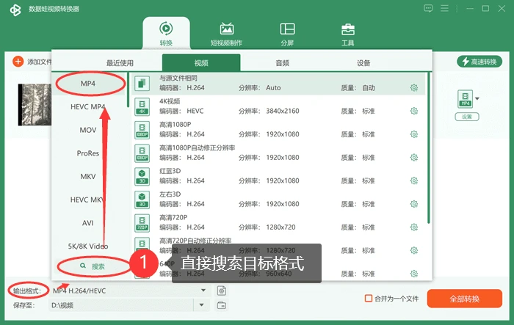Screen dimensions: 514x325
Task: Open the 工具 toolbox icon
Action: coord(348,29)
